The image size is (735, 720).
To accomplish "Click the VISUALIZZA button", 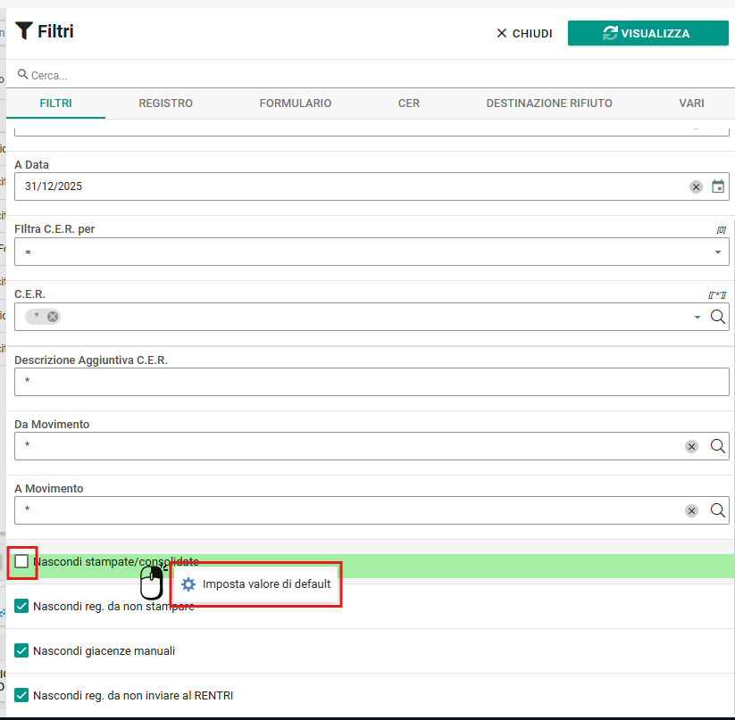I will (647, 33).
